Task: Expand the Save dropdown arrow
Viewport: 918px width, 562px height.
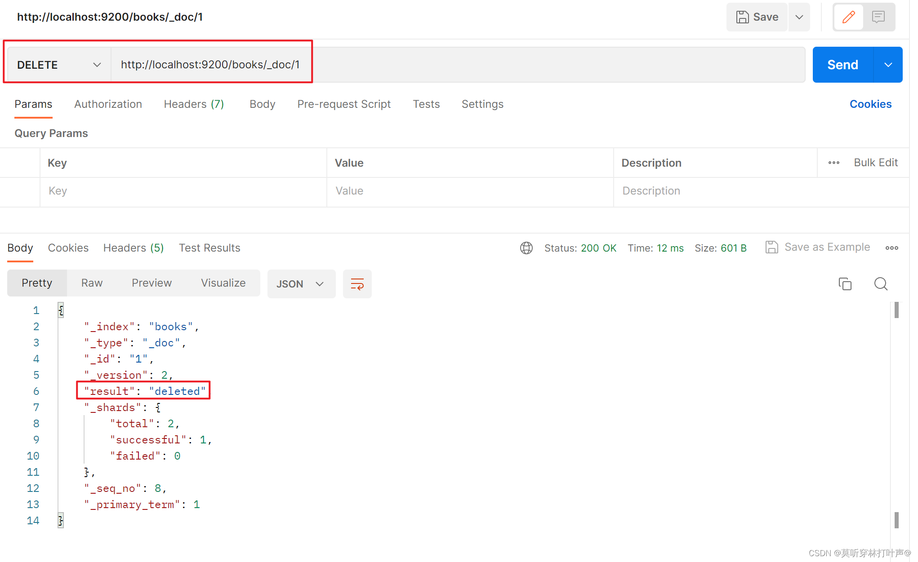Action: [800, 18]
